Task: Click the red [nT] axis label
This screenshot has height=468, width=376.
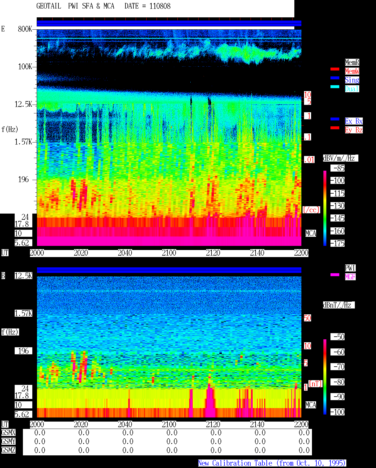Action: 315,384
